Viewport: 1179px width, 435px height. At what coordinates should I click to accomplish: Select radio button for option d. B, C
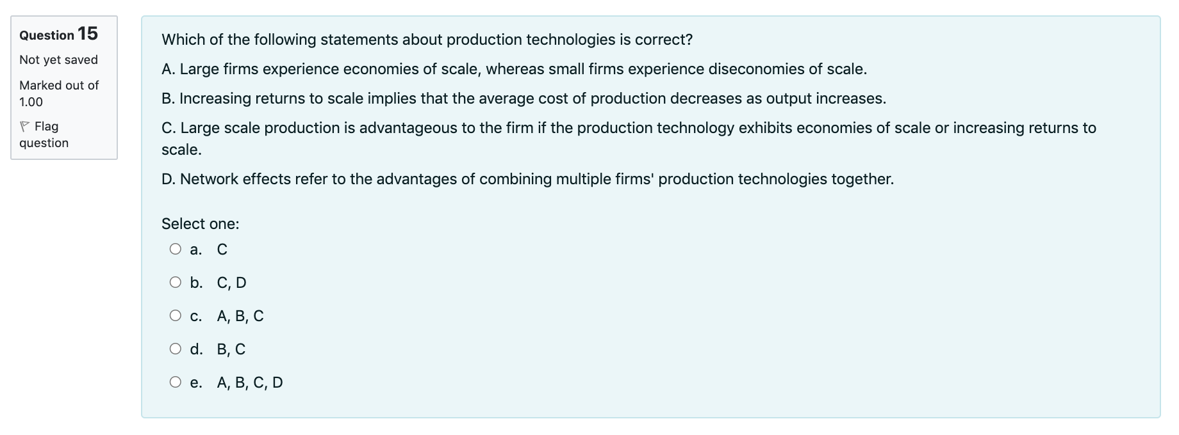pos(174,349)
